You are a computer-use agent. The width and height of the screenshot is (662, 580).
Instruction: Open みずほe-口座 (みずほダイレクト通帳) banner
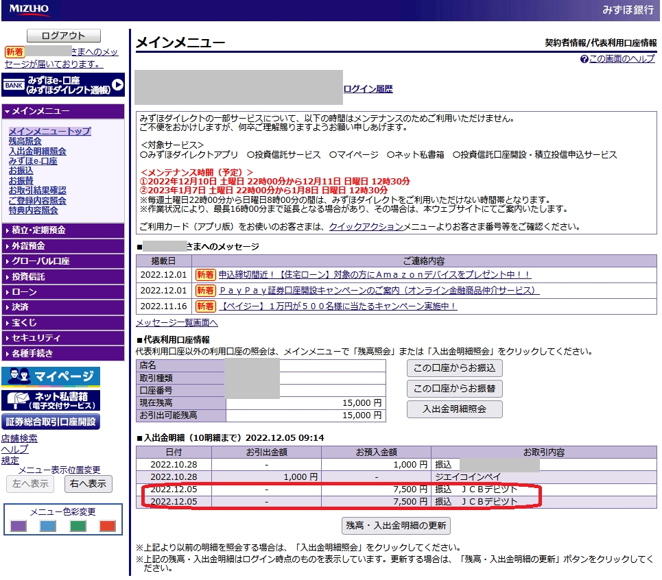point(63,85)
